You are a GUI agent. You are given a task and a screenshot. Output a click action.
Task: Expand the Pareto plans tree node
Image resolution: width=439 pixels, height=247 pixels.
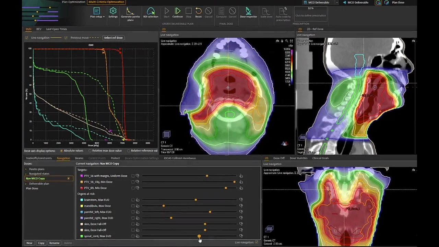tap(26, 169)
